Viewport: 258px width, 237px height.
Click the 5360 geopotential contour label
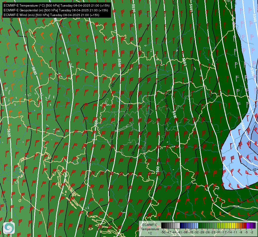click(252, 72)
